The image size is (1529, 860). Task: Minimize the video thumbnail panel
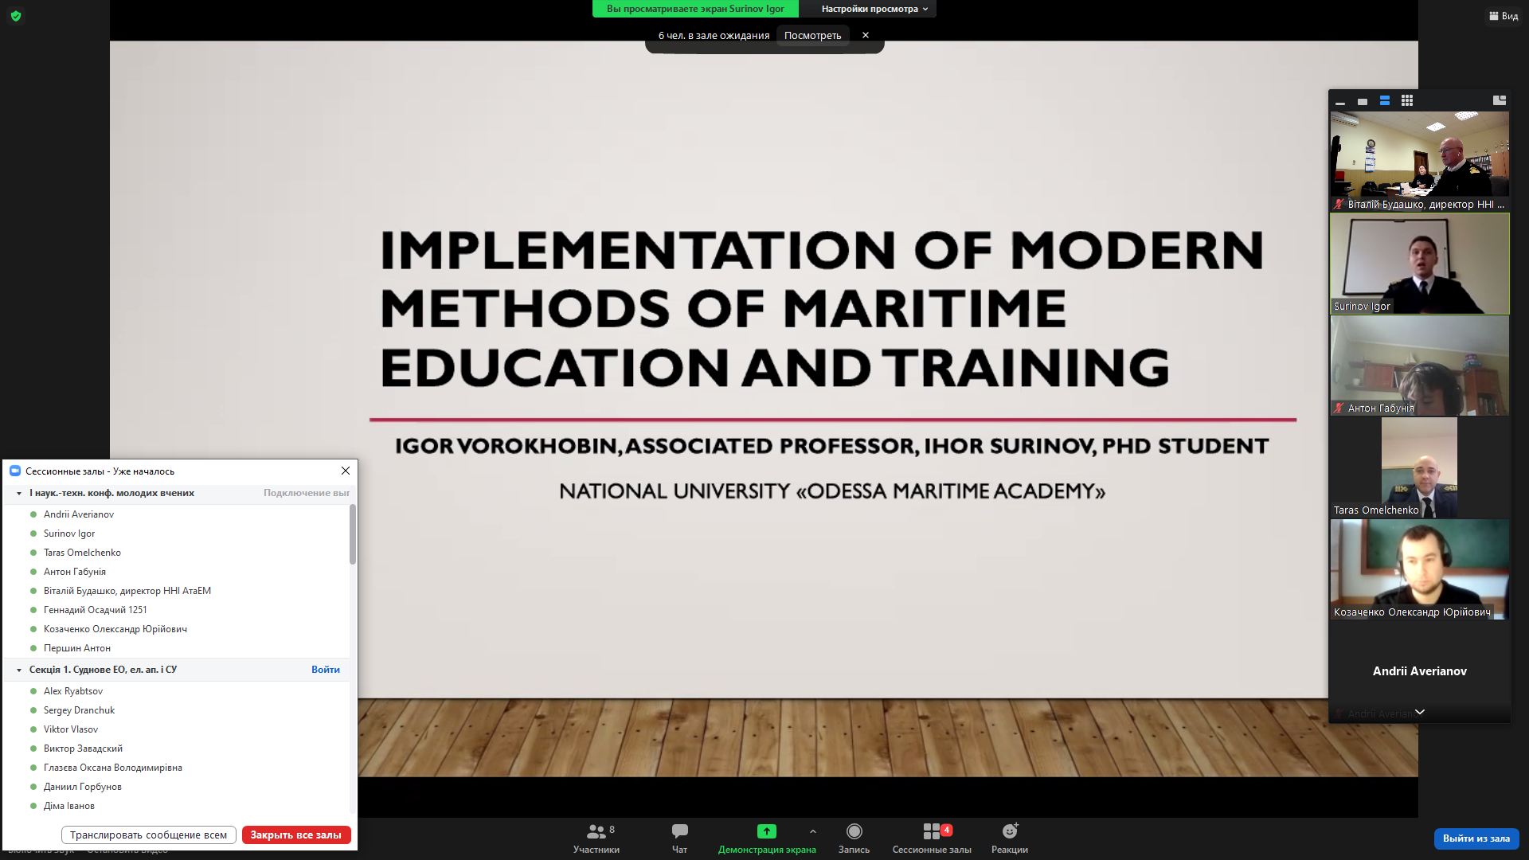[x=1340, y=101]
